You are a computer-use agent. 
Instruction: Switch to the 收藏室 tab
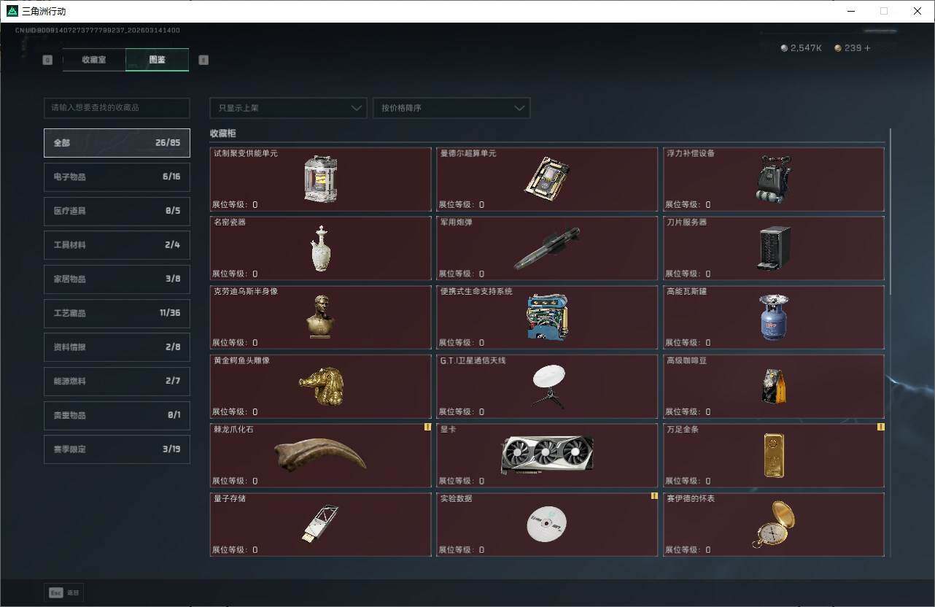[94, 60]
